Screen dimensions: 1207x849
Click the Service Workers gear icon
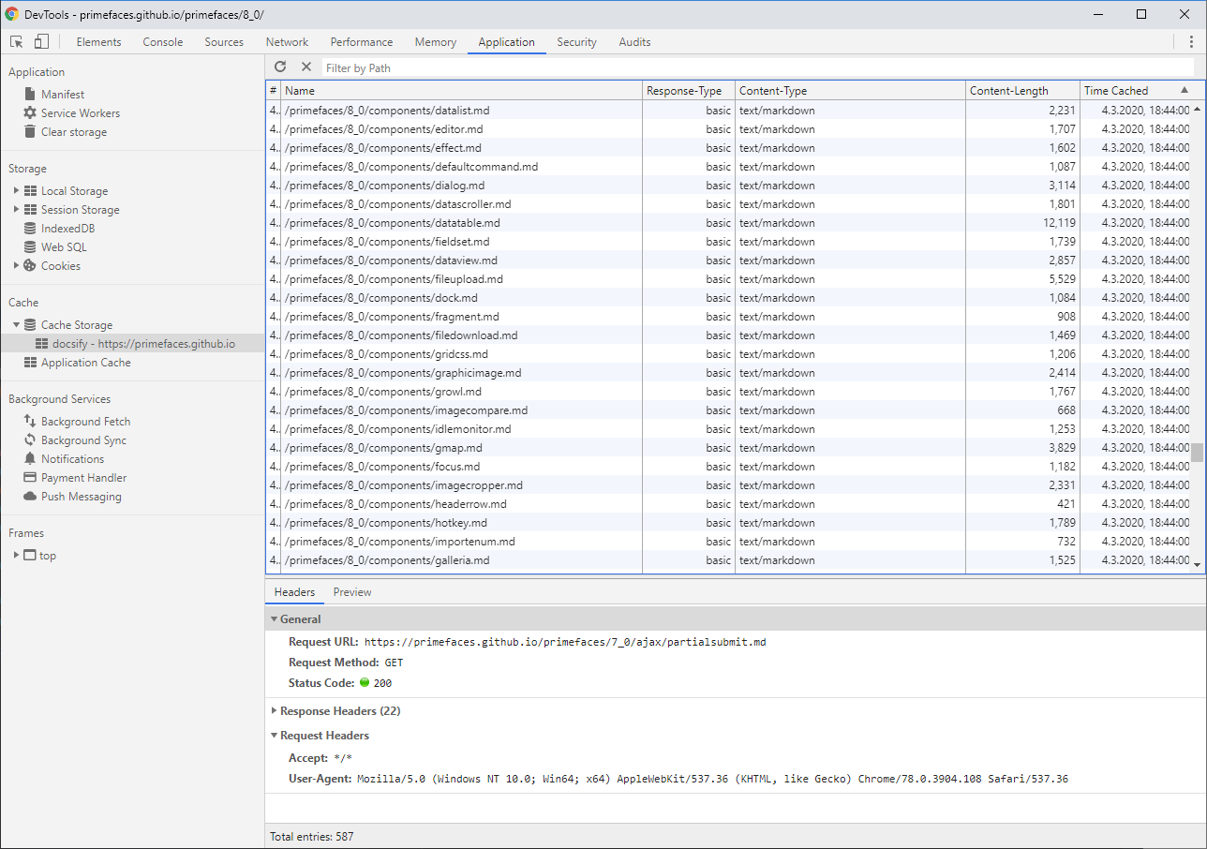coord(30,113)
